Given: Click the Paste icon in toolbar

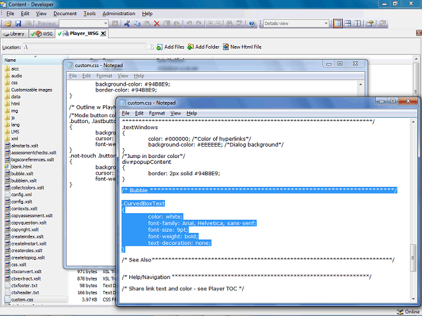Looking at the screenshot, I should click(x=147, y=24).
